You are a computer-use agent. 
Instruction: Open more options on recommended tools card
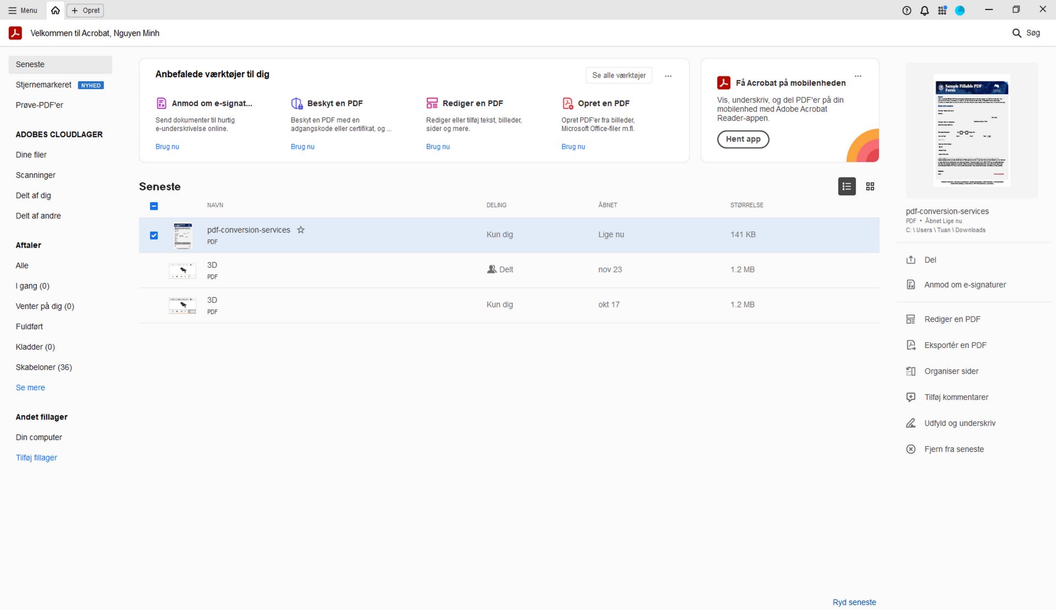point(668,76)
